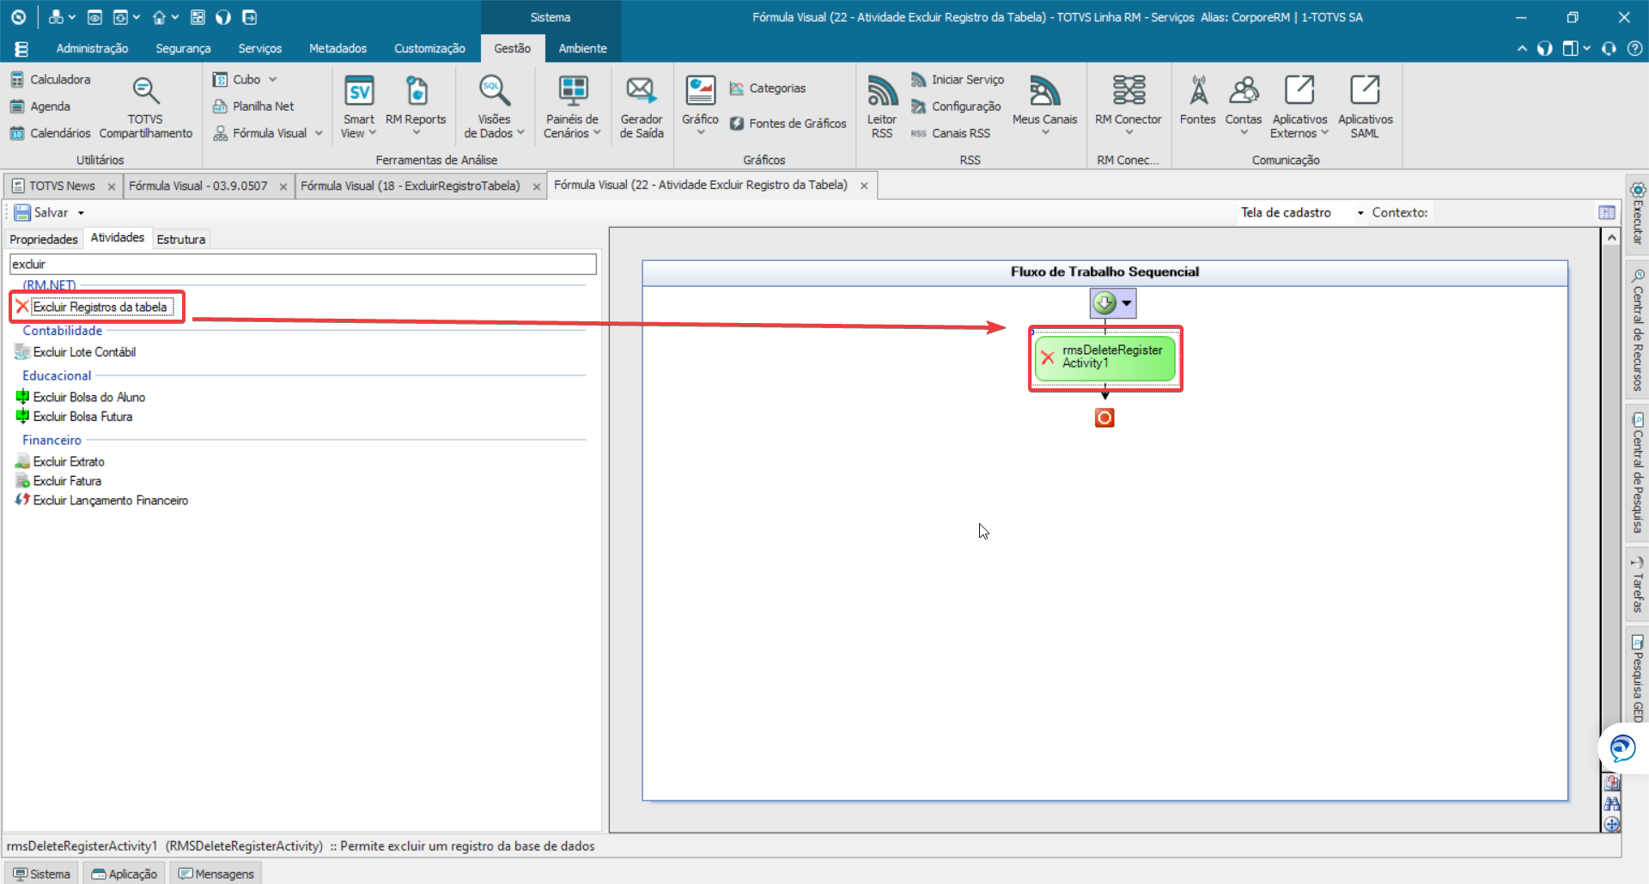Open Contas in Comunicação group
Image resolution: width=1649 pixels, height=884 pixels.
[x=1244, y=105]
